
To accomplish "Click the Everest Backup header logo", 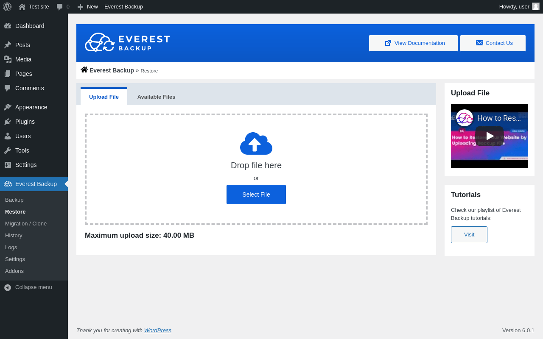I will 127,42.
